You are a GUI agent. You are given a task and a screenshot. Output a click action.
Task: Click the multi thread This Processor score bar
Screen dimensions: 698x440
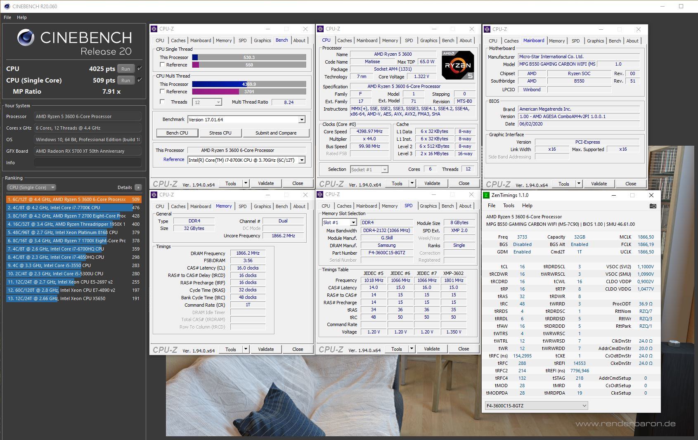(x=249, y=84)
